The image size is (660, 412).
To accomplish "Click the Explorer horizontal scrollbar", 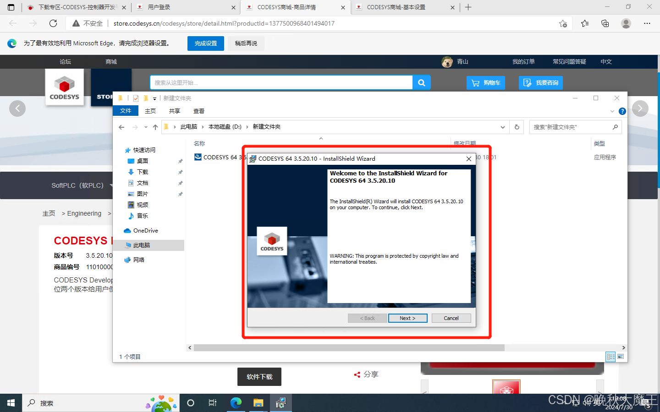I will 349,348.
